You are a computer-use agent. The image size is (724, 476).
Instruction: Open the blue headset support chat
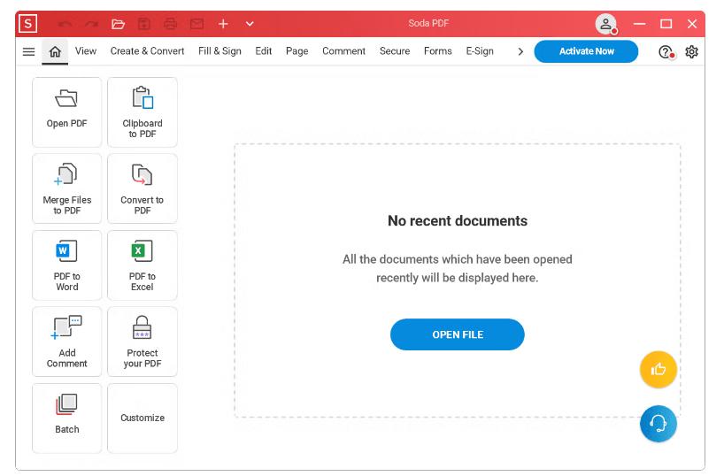[x=658, y=424]
